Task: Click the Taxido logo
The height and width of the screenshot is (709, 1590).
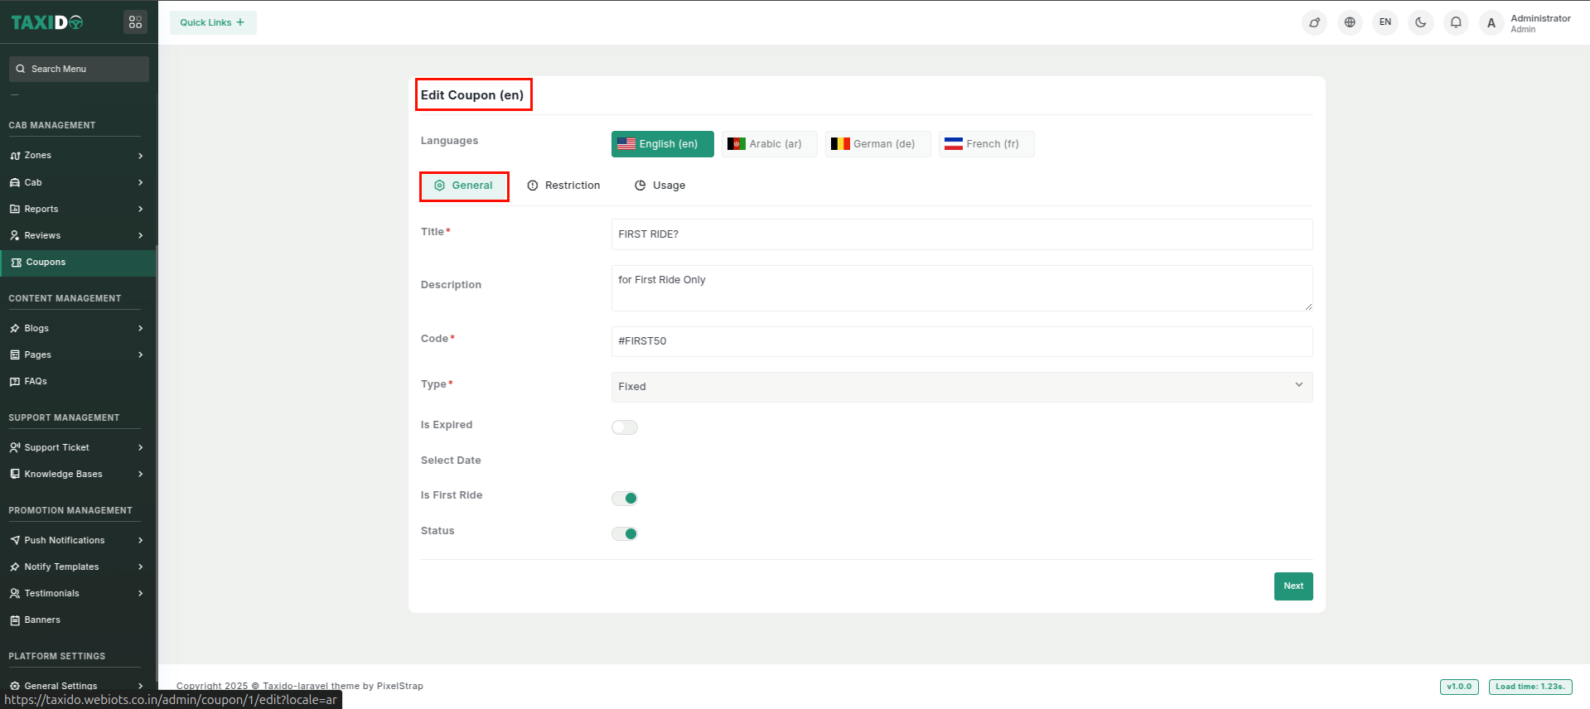Action: 47,22
